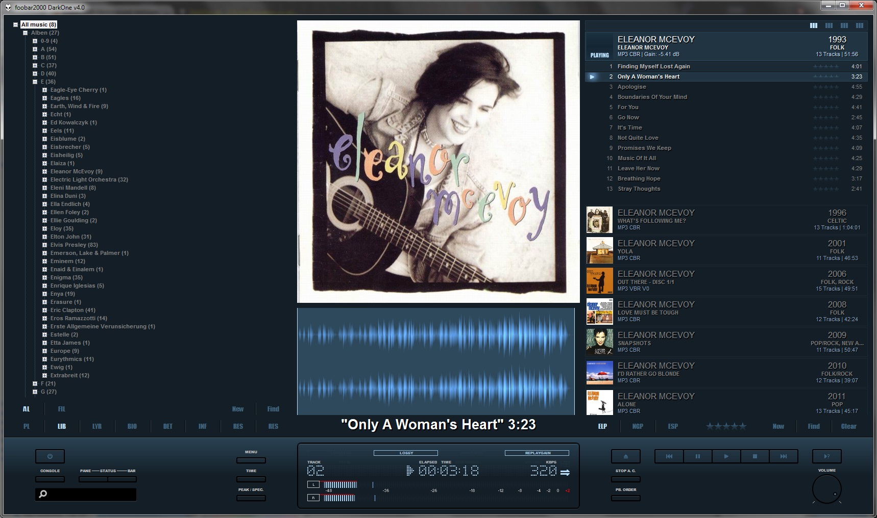Image resolution: width=877 pixels, height=518 pixels.
Task: Expand the F (21) tree node
Action: tap(35, 383)
